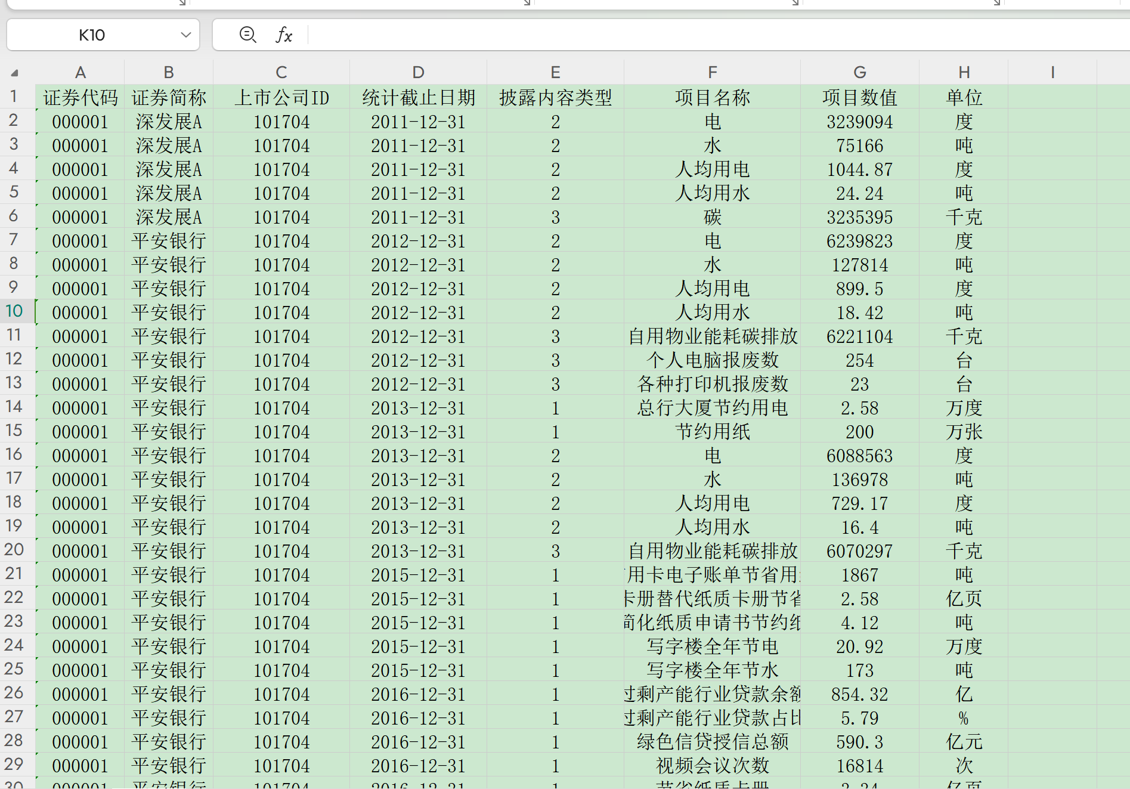Select the cell with value 18.42
The height and width of the screenshot is (789, 1130).
(x=860, y=312)
